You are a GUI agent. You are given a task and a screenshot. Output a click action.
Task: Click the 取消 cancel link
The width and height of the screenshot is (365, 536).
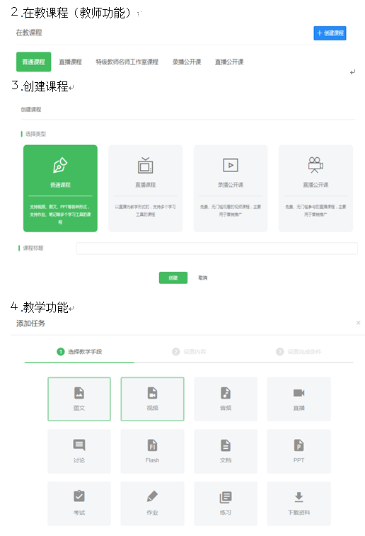click(203, 278)
